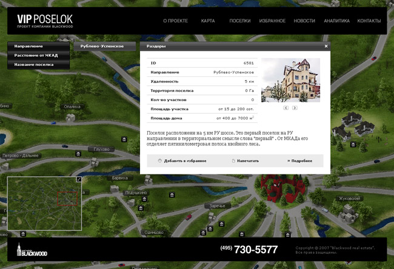Open АНАЛИТИКА page
This screenshot has width=394, height=269.
(x=336, y=21)
